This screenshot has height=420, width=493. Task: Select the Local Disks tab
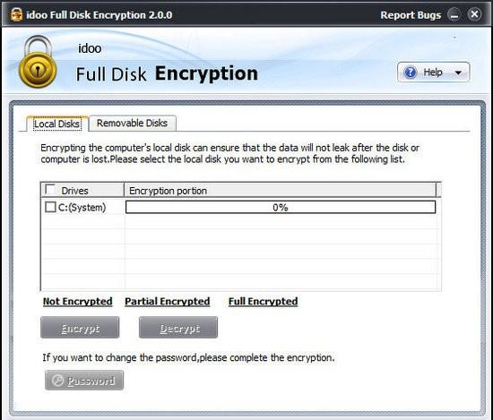coord(56,124)
